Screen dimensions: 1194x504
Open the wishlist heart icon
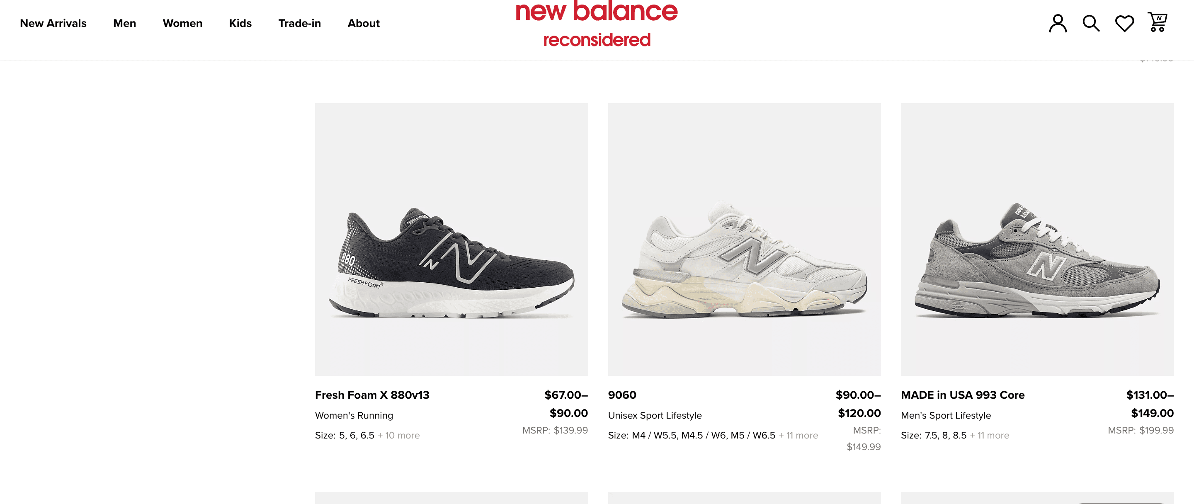tap(1124, 23)
